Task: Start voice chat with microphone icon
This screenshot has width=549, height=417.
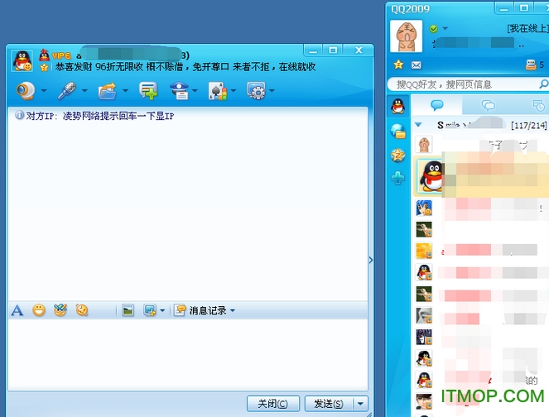Action: coord(66,91)
